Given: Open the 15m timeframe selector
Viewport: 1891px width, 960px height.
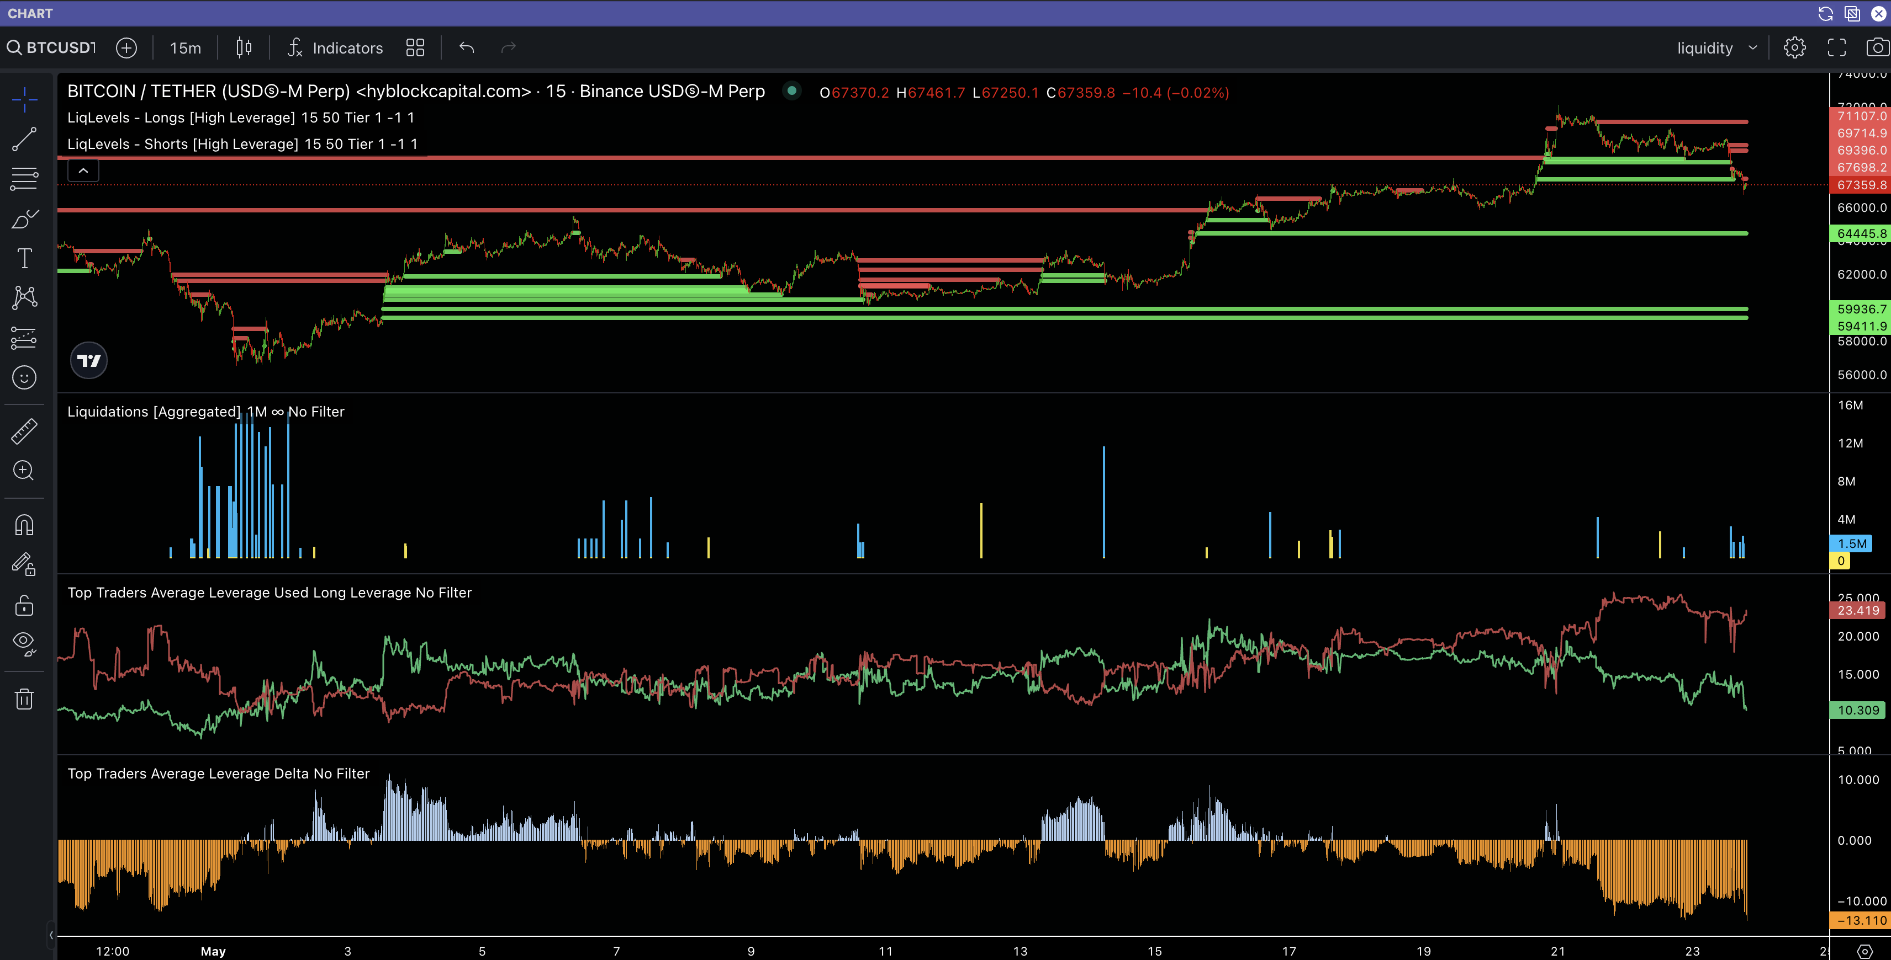Looking at the screenshot, I should click(x=185, y=47).
